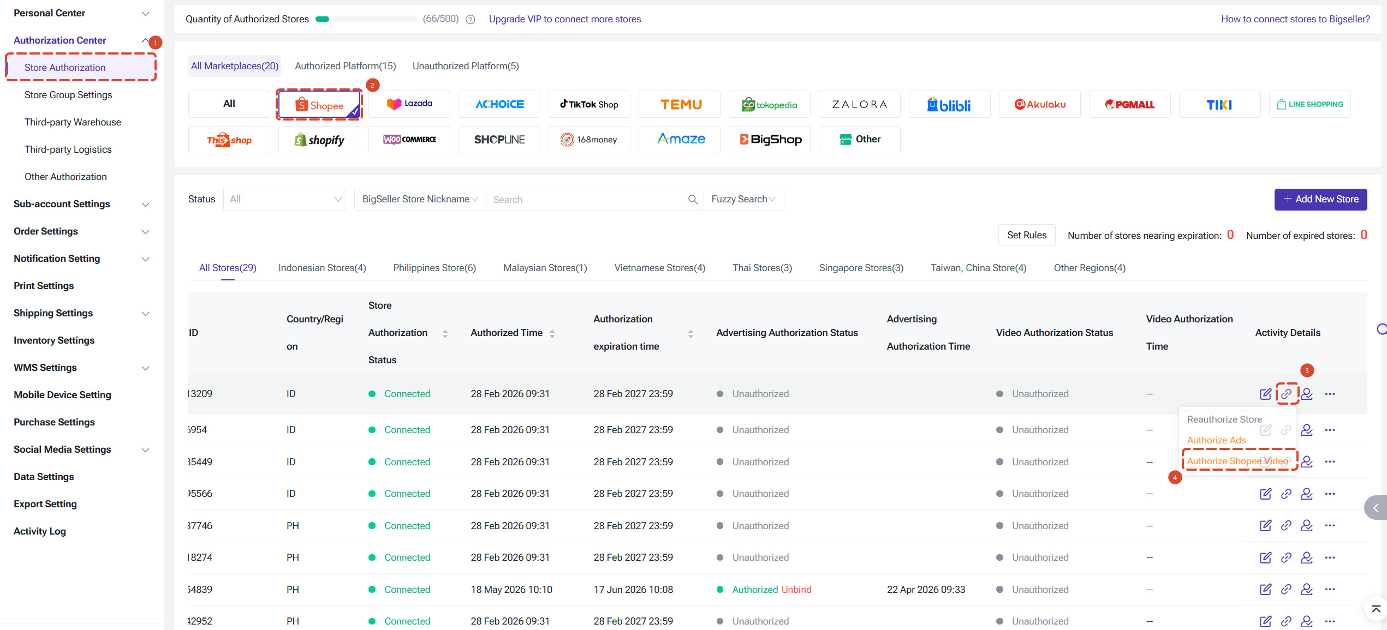Sort by Authorized Time column arrows

pos(552,333)
